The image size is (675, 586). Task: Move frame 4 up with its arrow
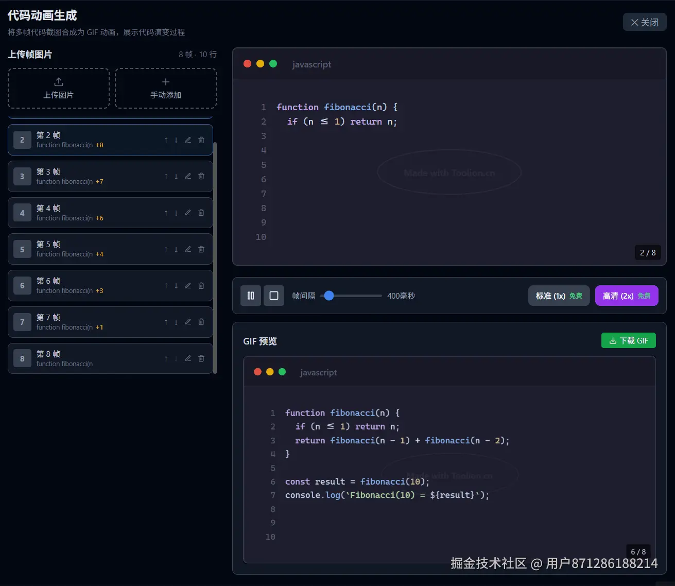tap(166, 213)
